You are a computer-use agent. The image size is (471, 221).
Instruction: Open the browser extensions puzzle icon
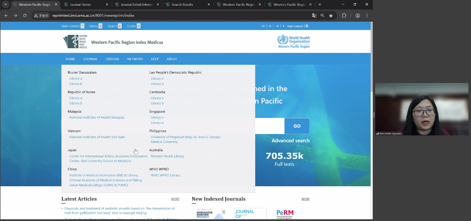coord(344,15)
